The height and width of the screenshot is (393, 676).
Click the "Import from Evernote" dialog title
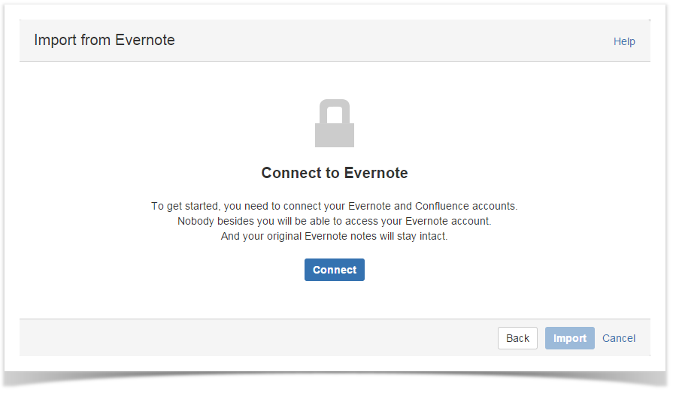(105, 41)
